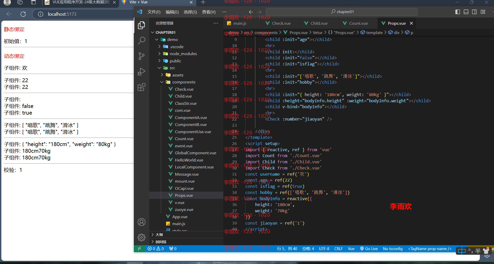Collapse the demo folder
Viewport: 494px width, 264px height.
click(x=186, y=39)
